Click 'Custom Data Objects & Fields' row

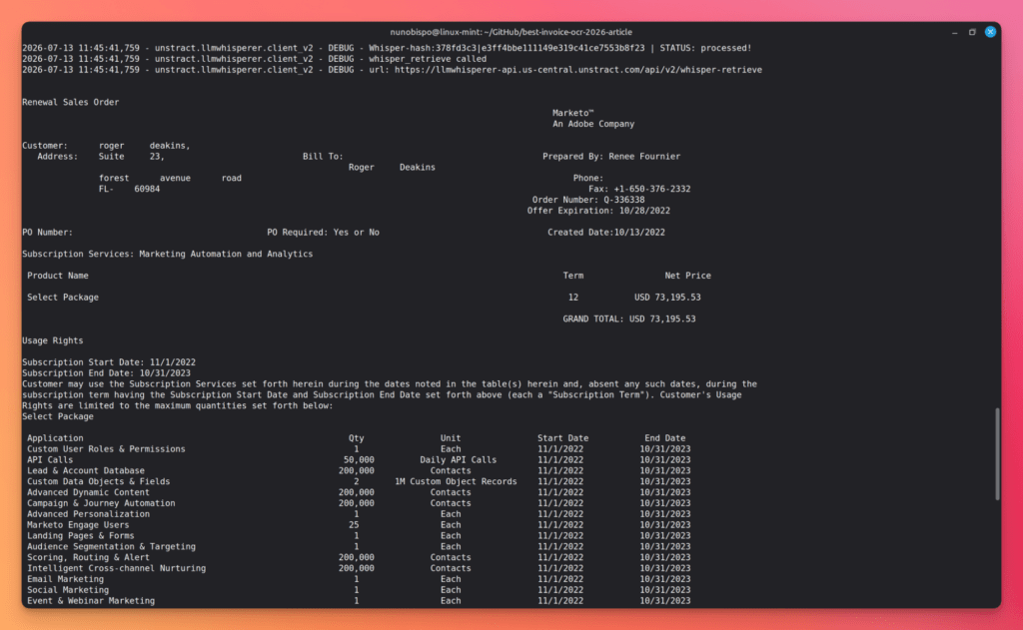(x=359, y=482)
